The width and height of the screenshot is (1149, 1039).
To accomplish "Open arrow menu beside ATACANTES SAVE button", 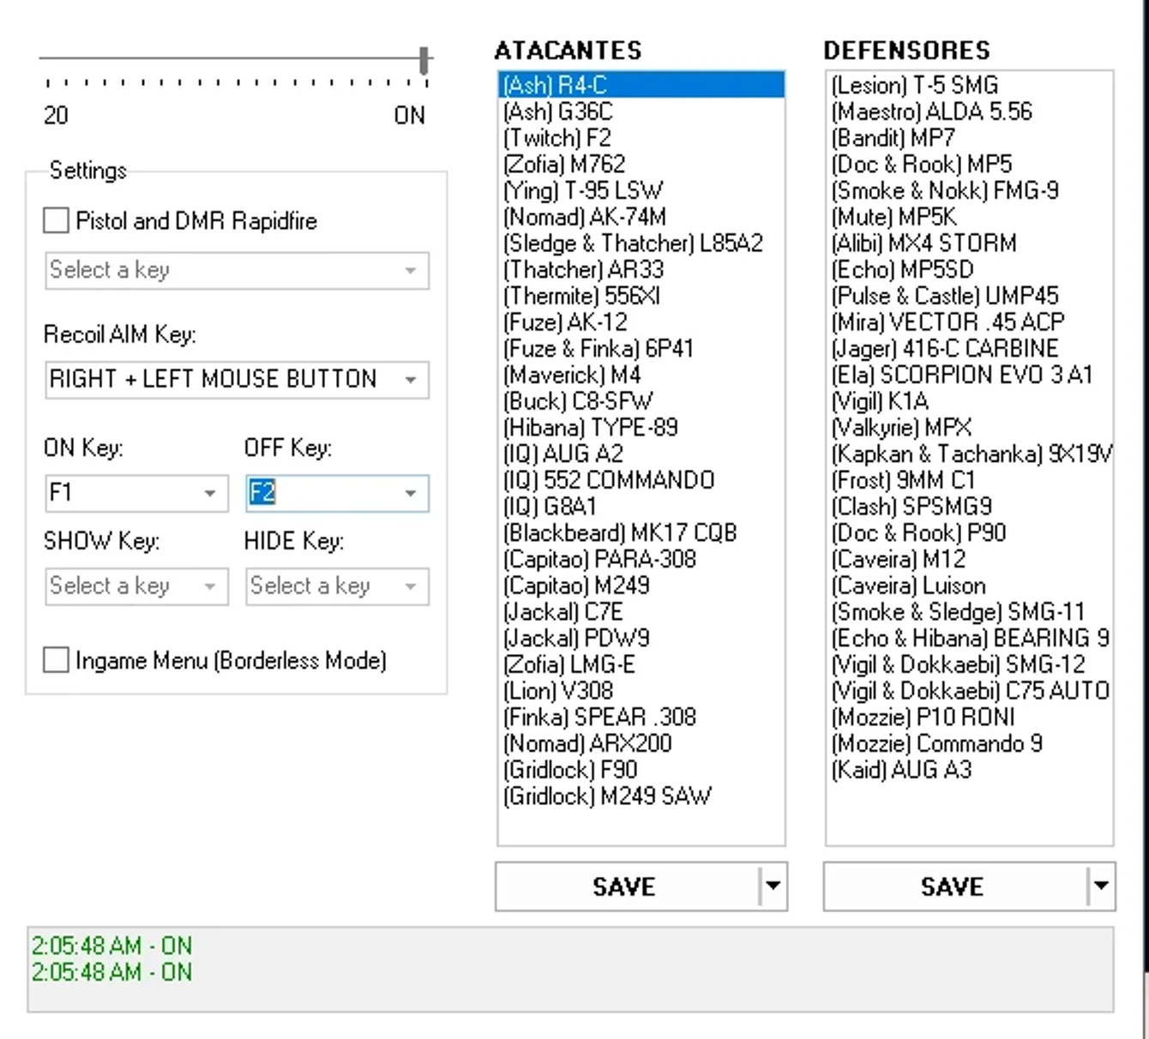I will click(773, 886).
